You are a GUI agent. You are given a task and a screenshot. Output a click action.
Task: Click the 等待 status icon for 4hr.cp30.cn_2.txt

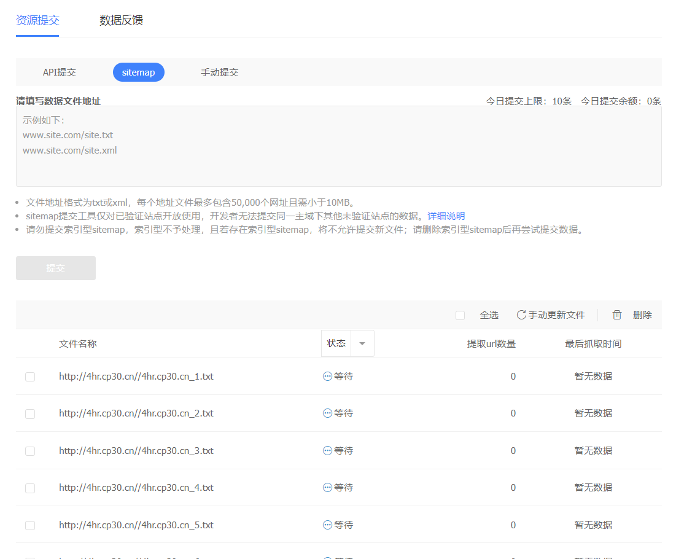coord(327,413)
